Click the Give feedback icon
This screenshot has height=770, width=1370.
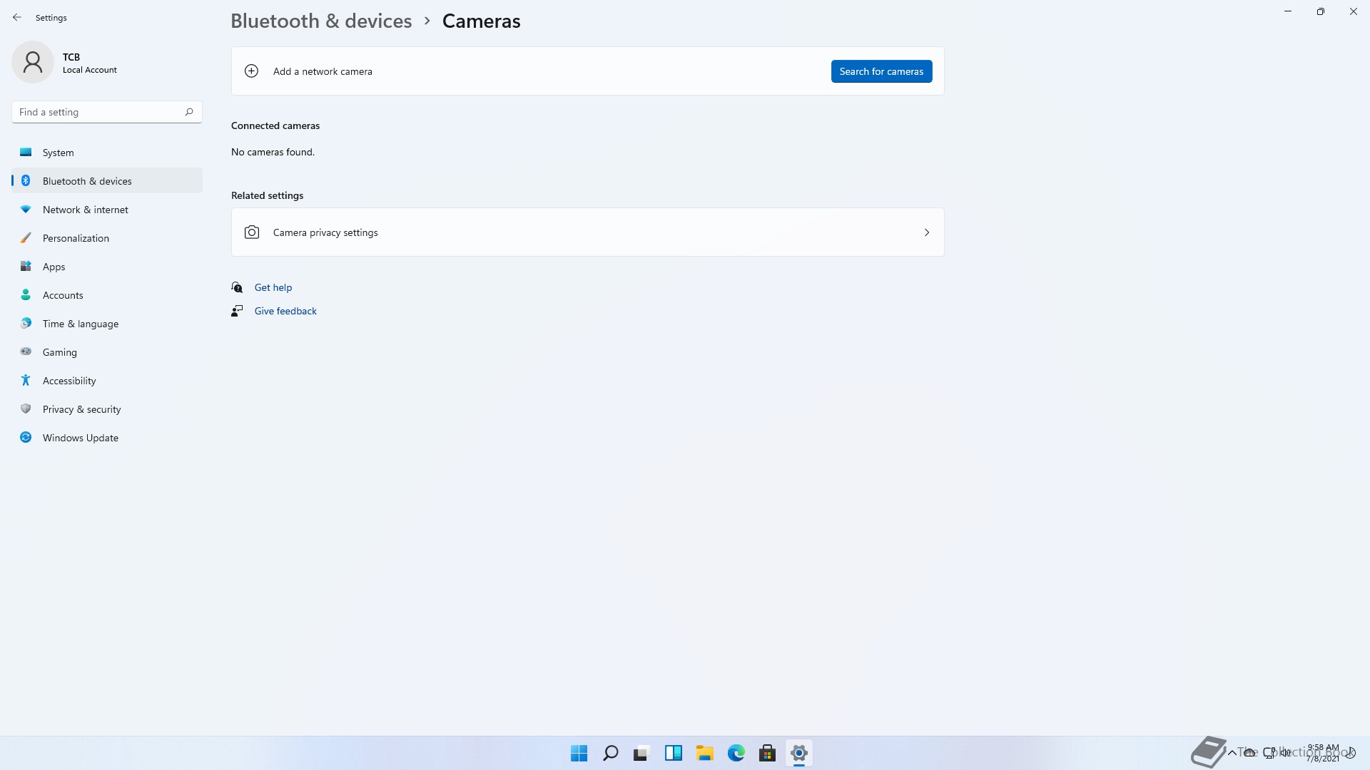tap(237, 311)
